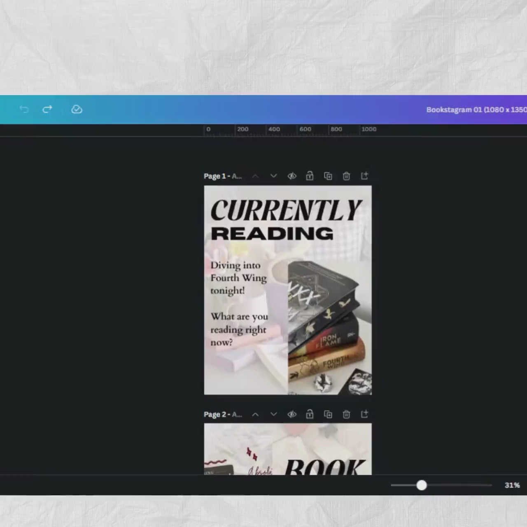This screenshot has width=527, height=527.
Task: Duplicate Page 1 icon
Action: click(328, 176)
